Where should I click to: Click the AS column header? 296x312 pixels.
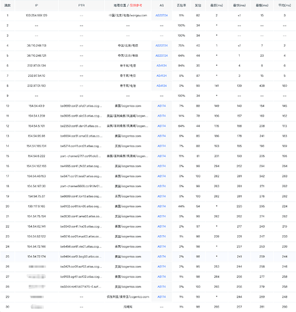point(162,6)
